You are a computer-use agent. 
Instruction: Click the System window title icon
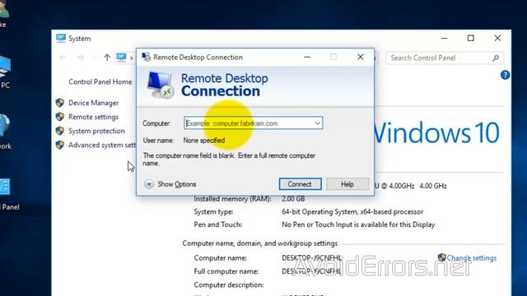click(x=61, y=39)
